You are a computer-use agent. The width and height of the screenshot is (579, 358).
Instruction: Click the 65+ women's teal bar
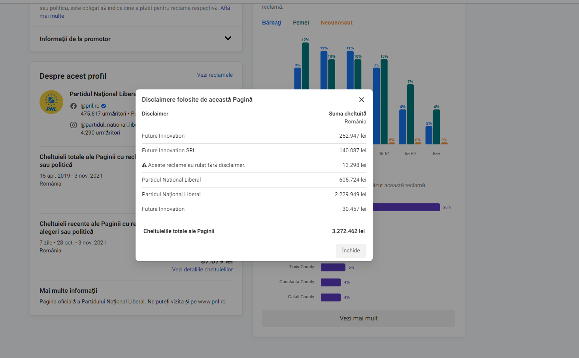pyautogui.click(x=436, y=127)
